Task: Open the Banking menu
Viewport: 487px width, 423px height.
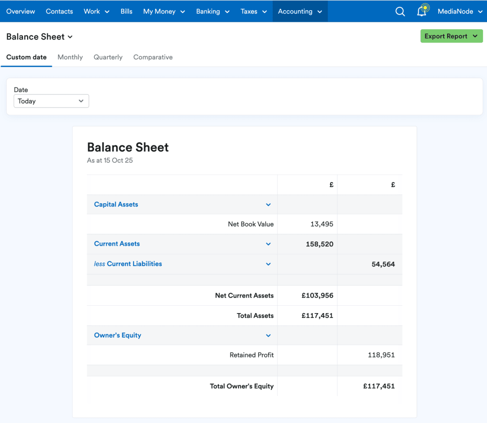Action: 212,11
